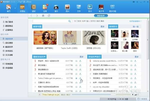Open the cartoon girls album cover
The image size is (150, 101).
(x=45, y=38)
